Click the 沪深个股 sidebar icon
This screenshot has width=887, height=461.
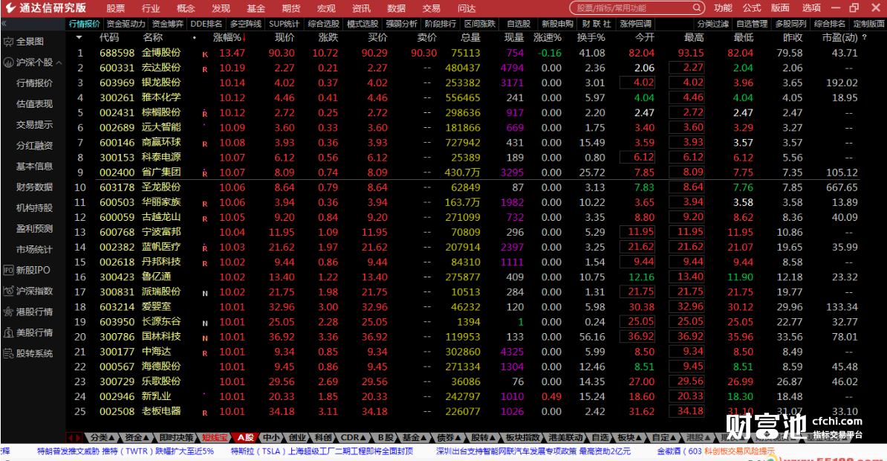pos(8,62)
